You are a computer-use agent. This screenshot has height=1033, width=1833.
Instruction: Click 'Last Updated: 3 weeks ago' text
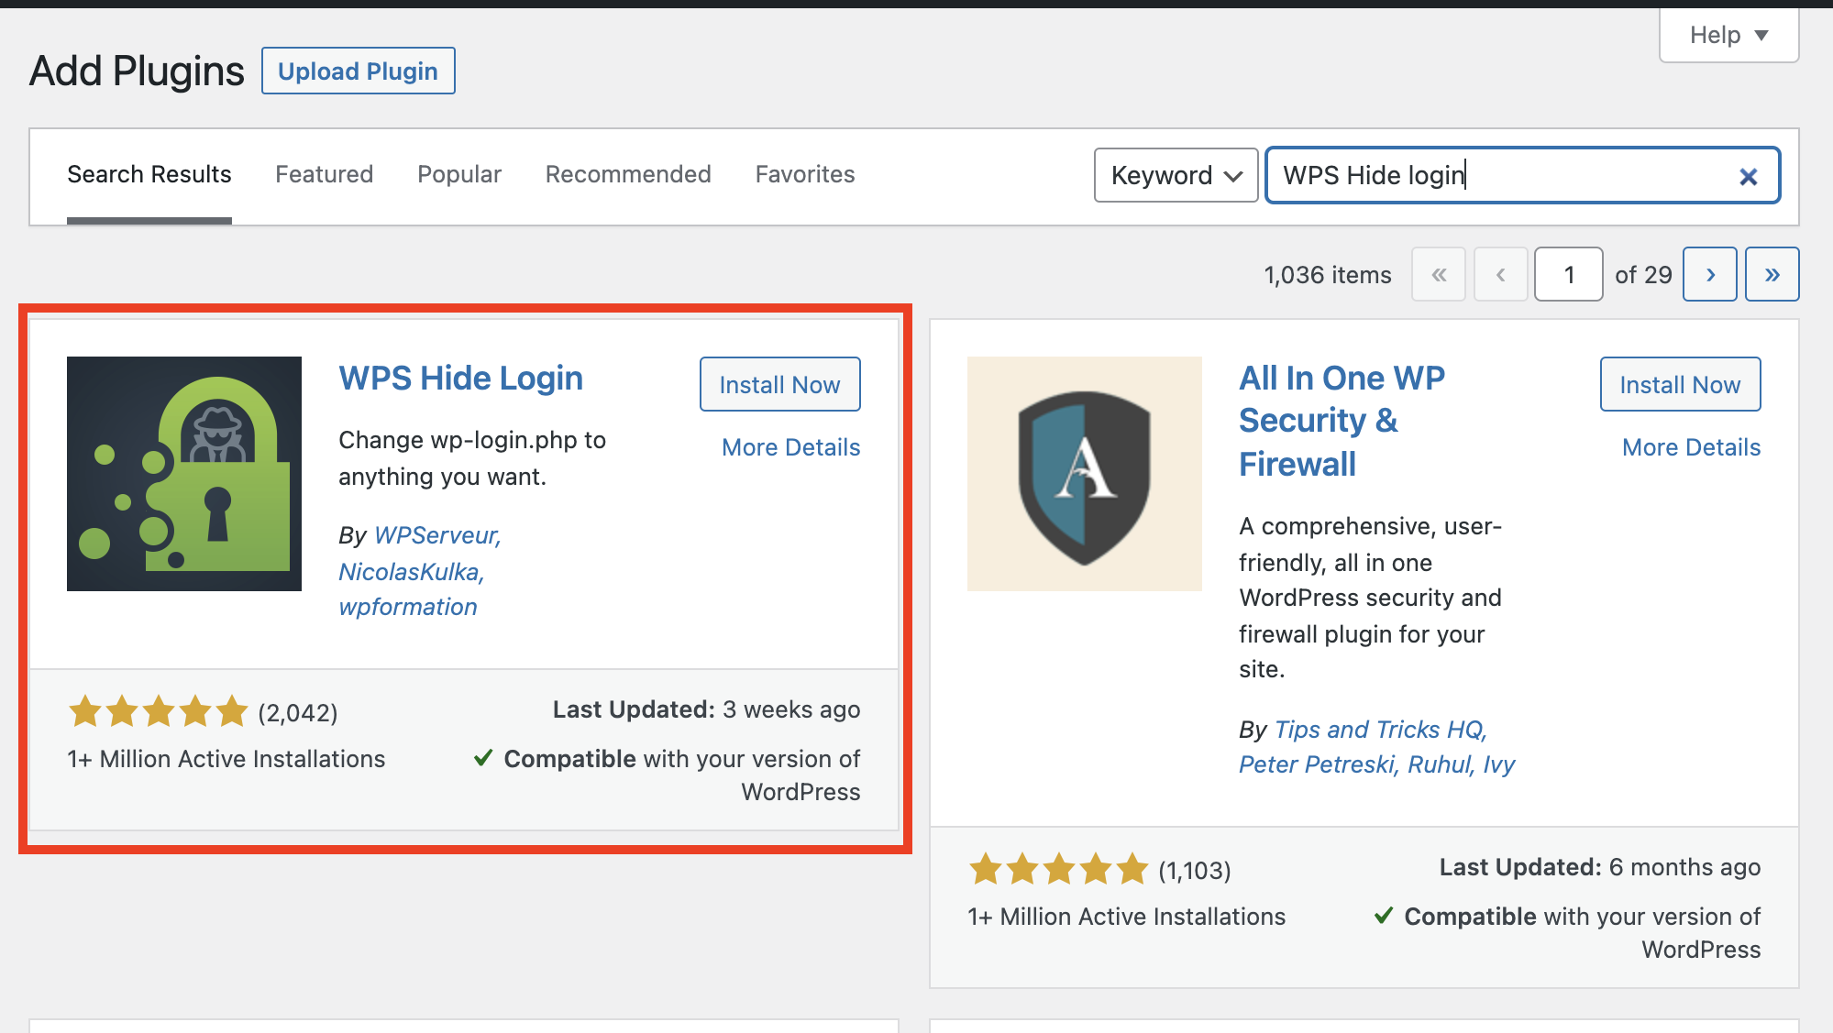pyautogui.click(x=706, y=709)
